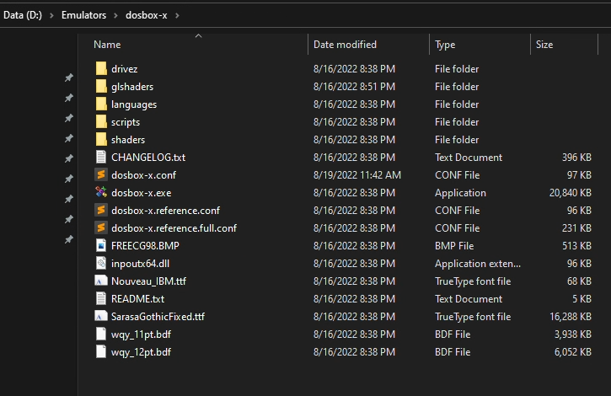The width and height of the screenshot is (611, 396).
Task: Click the wqy_11pt.bdf file icon
Action: pos(101,334)
